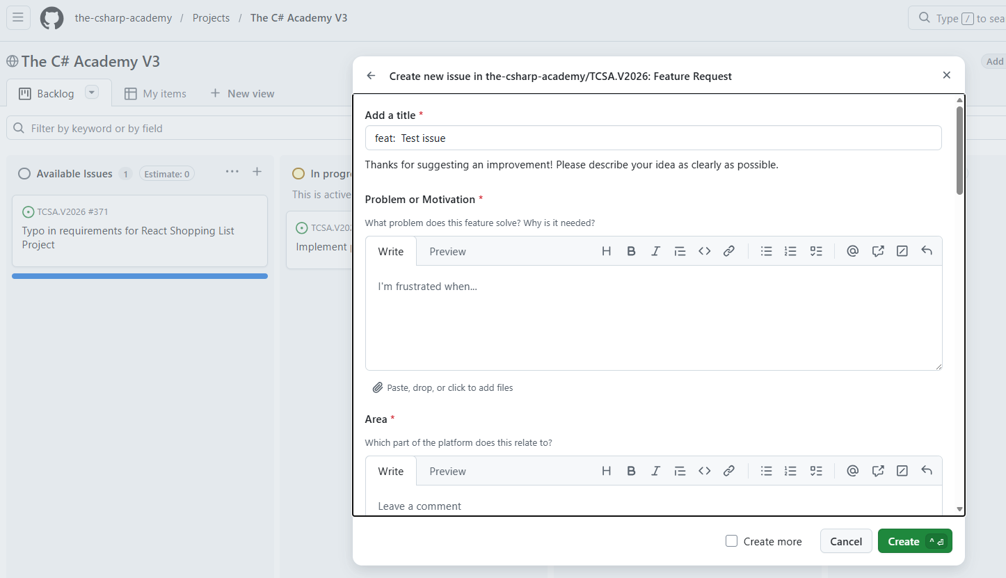Add item with plus in Available Issues
1006x578 pixels.
point(257,172)
